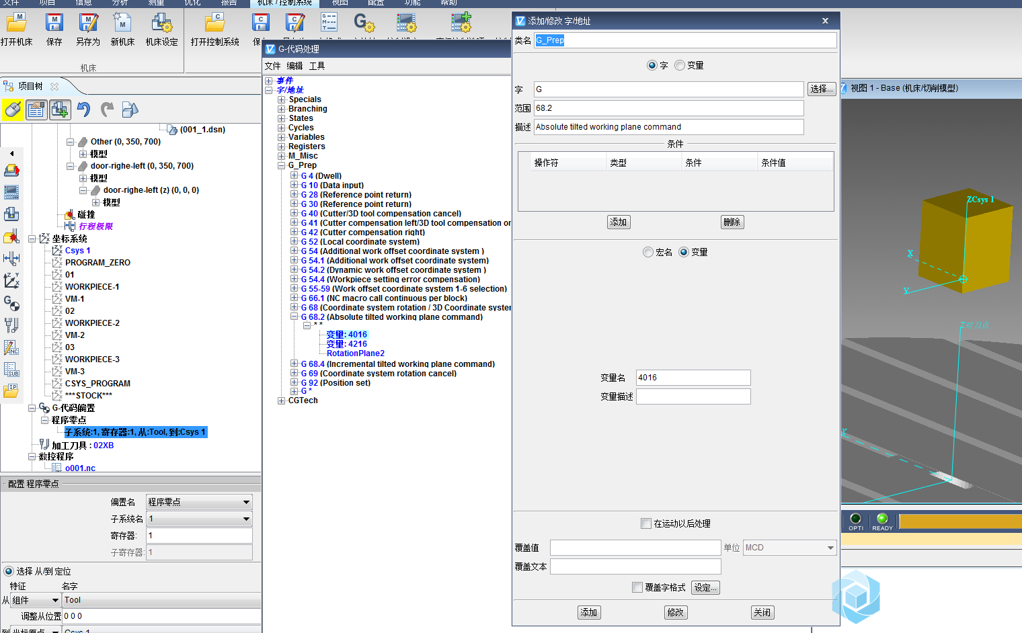Image resolution: width=1022 pixels, height=633 pixels.
Task: Click the 另存为 machine save-as icon
Action: tap(87, 23)
